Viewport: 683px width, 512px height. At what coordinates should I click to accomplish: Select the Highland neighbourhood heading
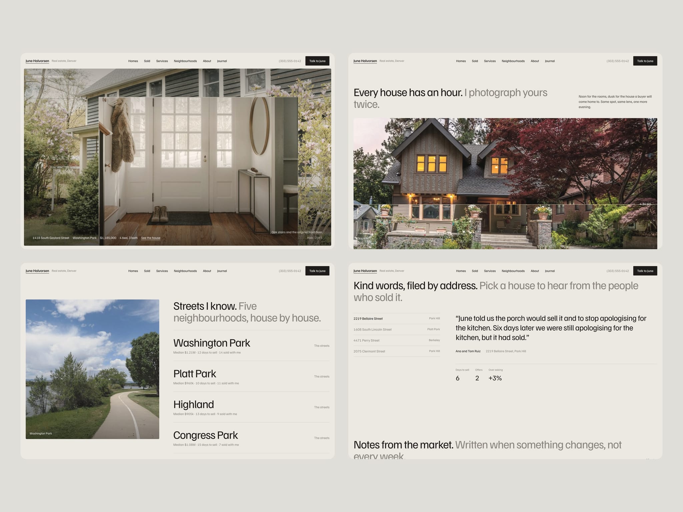point(194,404)
